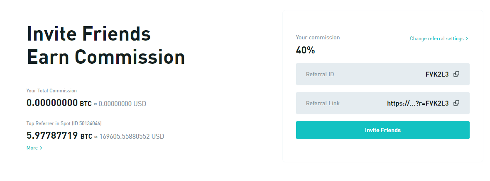Click the Invite Friends Earn Commission heading

tap(106, 45)
